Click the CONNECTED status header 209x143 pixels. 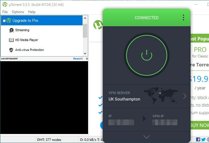[x=147, y=18]
